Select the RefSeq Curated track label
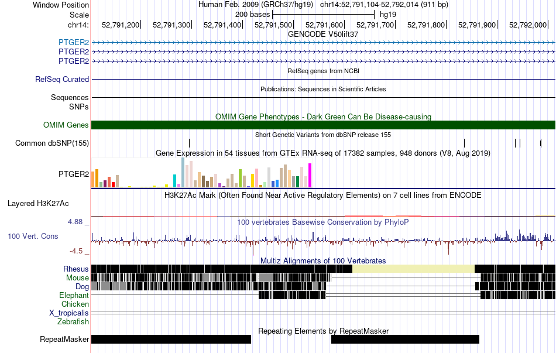Image resolution: width=556 pixels, height=353 pixels. point(61,79)
